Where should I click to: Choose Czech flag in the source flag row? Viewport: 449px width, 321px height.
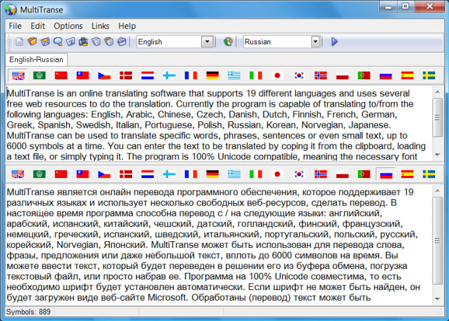click(x=104, y=75)
